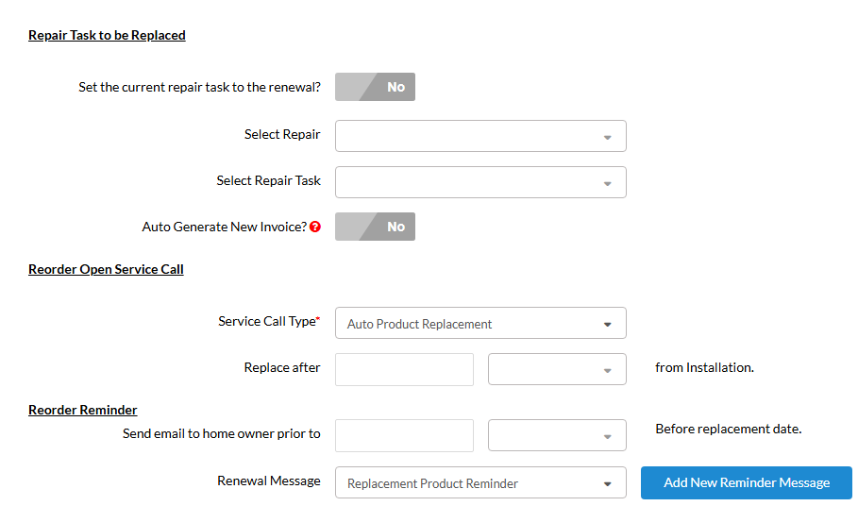The height and width of the screenshot is (506, 858).
Task: Click the Add New Reminder Message button
Action: pos(747,482)
